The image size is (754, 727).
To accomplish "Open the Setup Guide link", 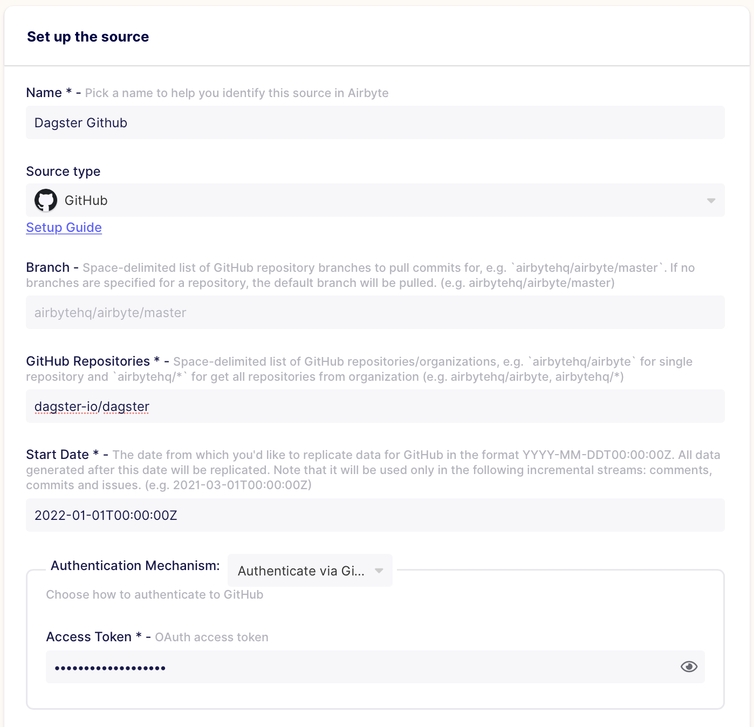I will (63, 228).
